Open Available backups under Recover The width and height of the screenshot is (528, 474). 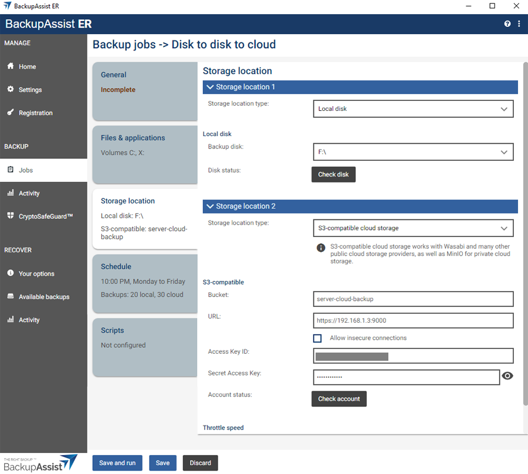tap(43, 297)
